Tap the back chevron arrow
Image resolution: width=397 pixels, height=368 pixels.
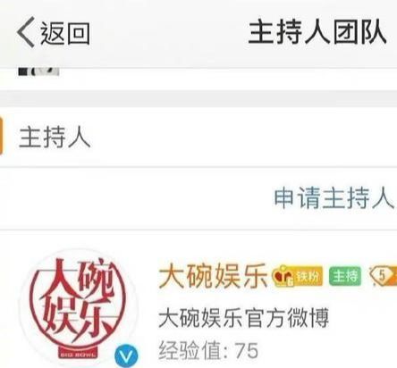click(26, 32)
